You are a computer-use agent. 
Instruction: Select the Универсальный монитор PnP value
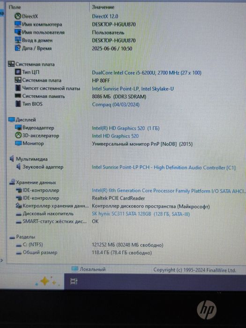pyautogui.click(x=142, y=144)
